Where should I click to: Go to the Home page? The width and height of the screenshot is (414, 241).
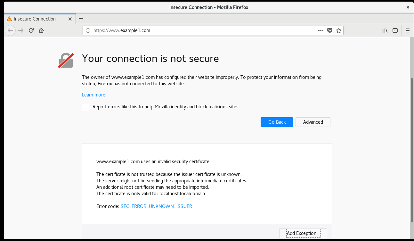point(41,30)
